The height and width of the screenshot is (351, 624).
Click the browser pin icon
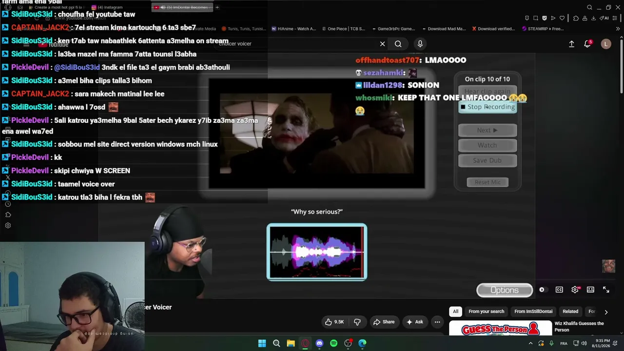tap(527, 18)
